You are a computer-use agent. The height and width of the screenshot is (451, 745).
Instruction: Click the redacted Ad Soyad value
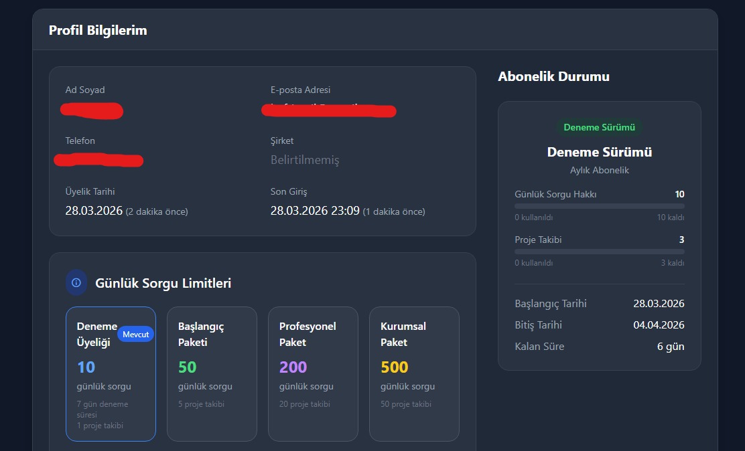[x=92, y=110]
